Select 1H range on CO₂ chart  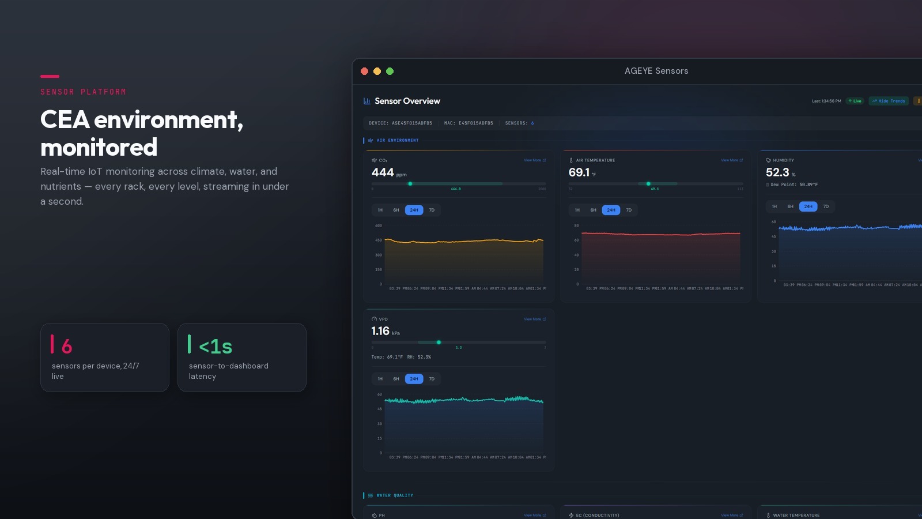pos(380,210)
